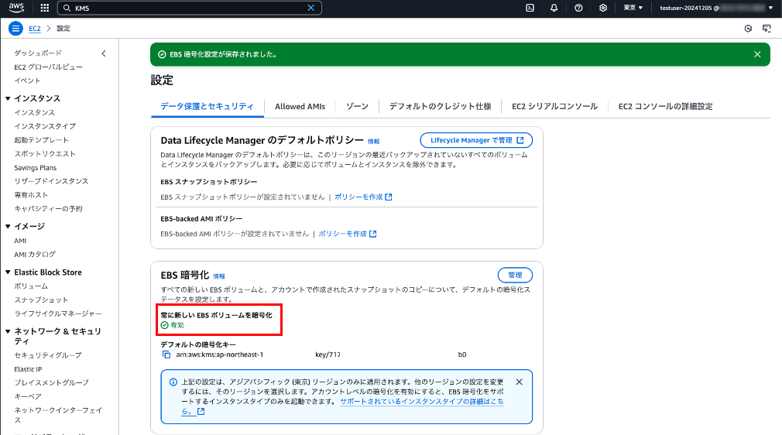Close the blue region info notice
Viewport: 782px width, 435px height.
[520, 382]
